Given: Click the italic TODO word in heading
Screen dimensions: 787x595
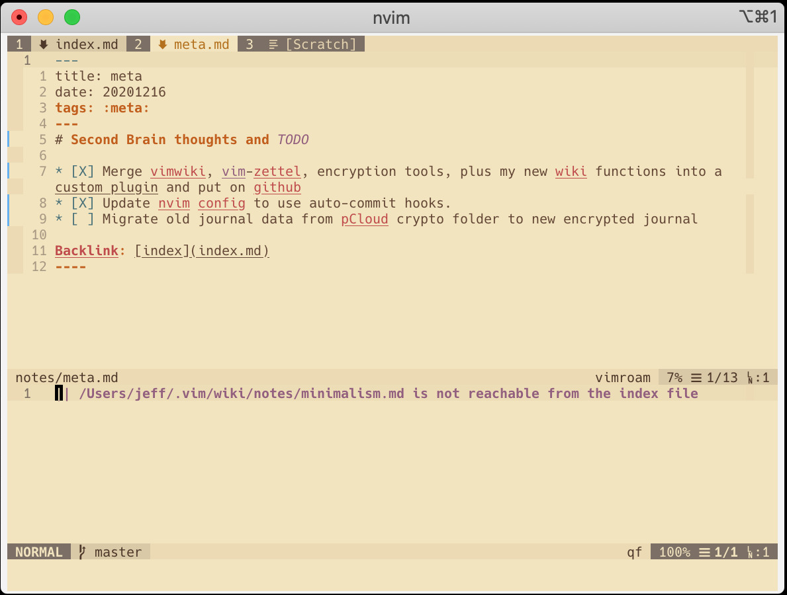Looking at the screenshot, I should click(x=293, y=139).
